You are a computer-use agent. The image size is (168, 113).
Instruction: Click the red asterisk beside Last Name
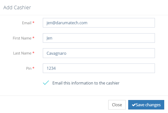[x=33, y=52]
